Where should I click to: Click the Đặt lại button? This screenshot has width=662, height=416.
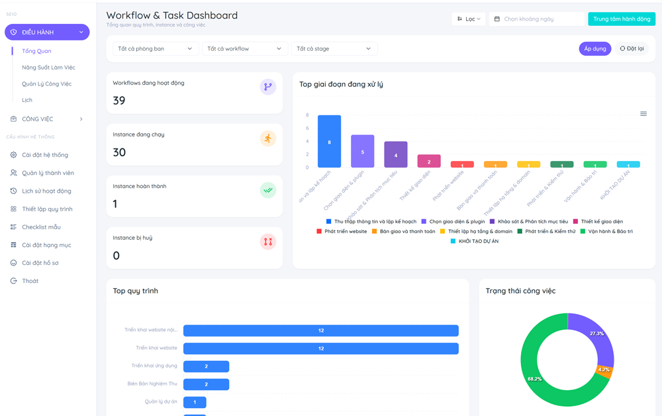632,48
